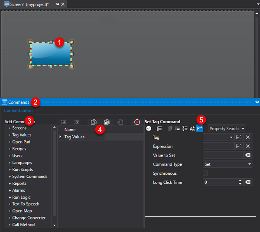Screen dimensions: 260x232
Task: Open the Property Search dropdown
Action: pos(227,128)
